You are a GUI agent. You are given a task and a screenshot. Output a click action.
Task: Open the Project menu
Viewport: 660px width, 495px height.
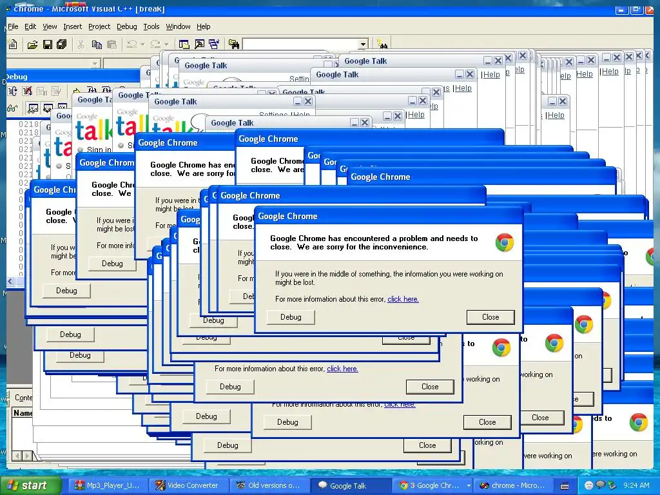(99, 26)
